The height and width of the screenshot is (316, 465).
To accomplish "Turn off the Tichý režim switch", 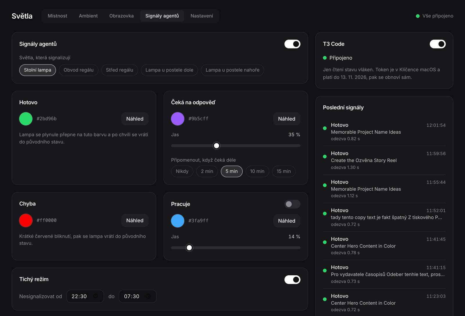I will (292, 280).
